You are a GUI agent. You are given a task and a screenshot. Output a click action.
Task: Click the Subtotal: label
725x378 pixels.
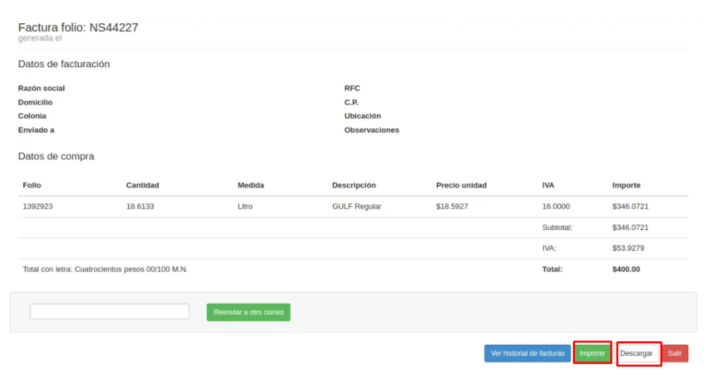point(557,227)
